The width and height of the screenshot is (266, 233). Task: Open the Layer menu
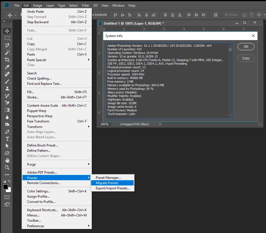(x=50, y=6)
